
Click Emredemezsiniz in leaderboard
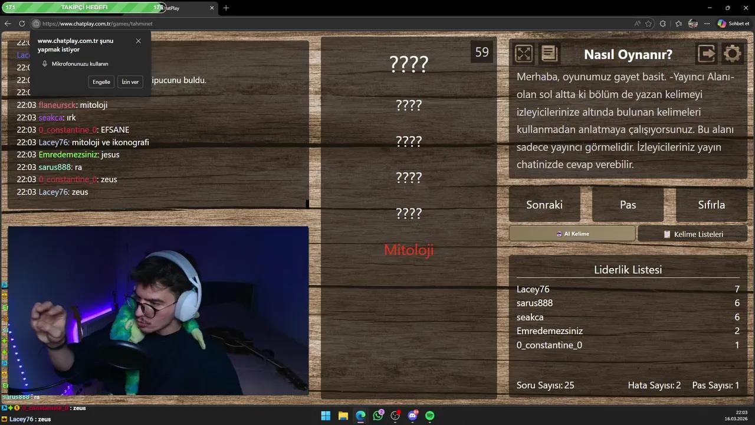tap(549, 331)
